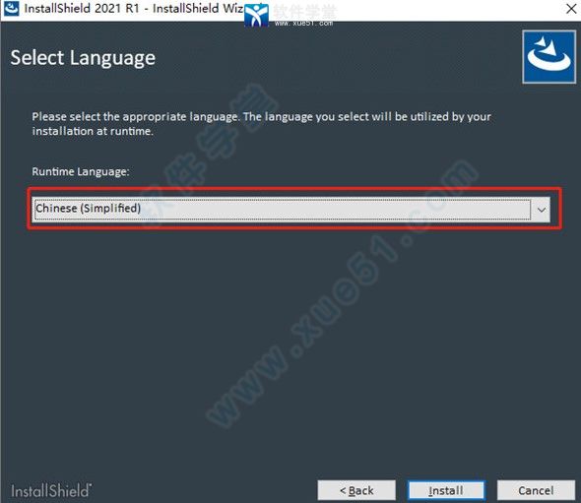The width and height of the screenshot is (581, 503).
Task: Click the 'InstallShield 2021 R1' title text
Action: point(82,9)
